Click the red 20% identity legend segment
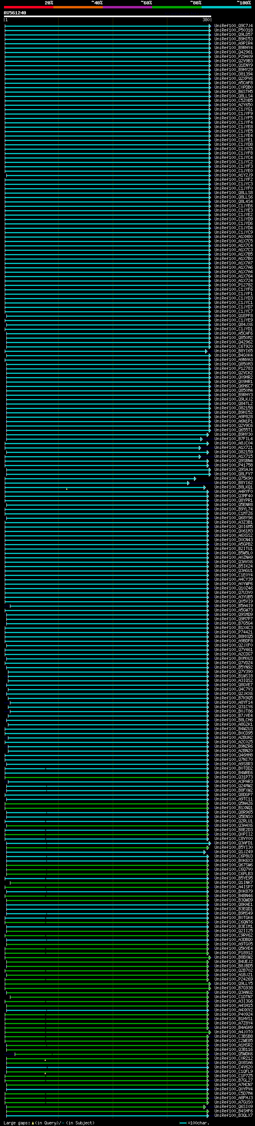The width and height of the screenshot is (255, 1126). 29,7
